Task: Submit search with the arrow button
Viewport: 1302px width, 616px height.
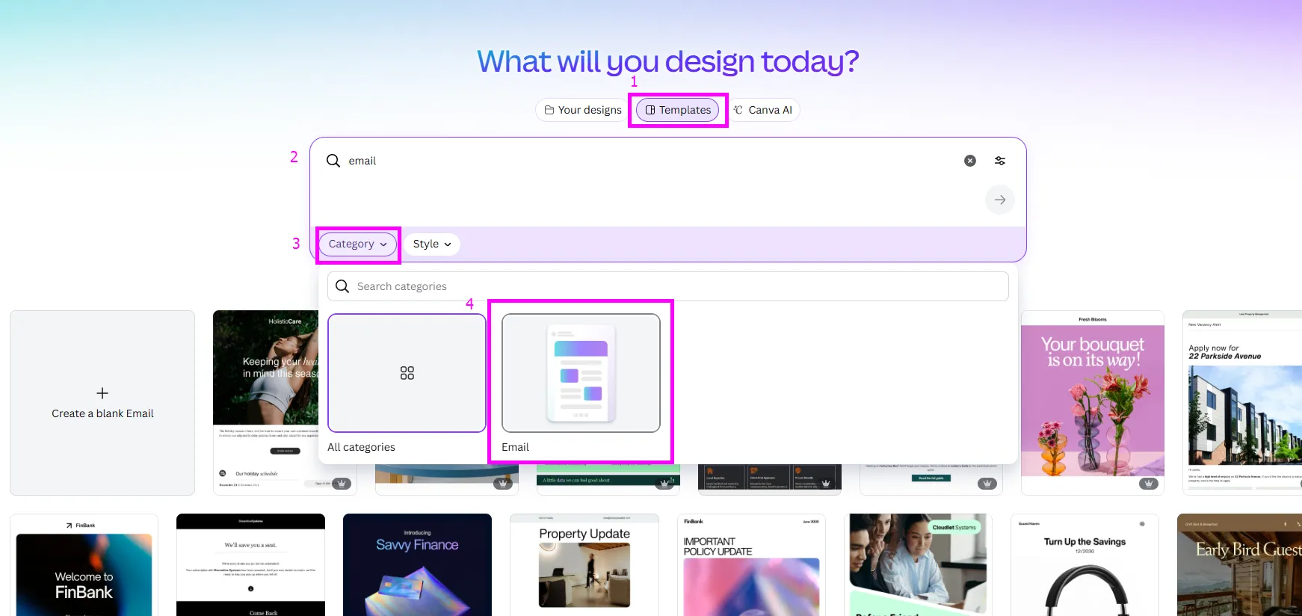Action: pos(999,200)
